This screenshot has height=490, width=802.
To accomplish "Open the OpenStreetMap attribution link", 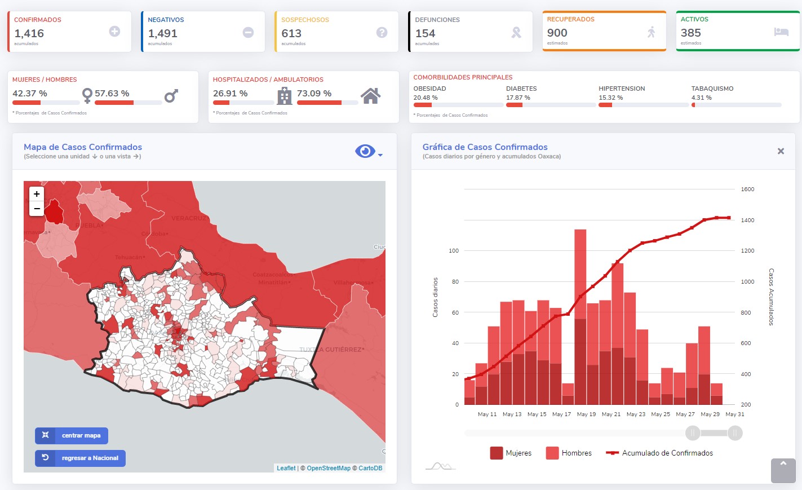I will [x=329, y=468].
